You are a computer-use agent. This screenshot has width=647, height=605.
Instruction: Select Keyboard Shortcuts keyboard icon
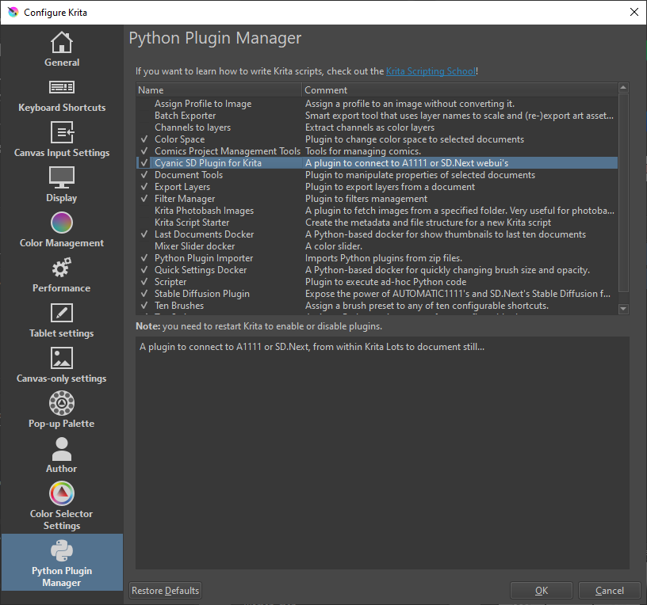[62, 87]
